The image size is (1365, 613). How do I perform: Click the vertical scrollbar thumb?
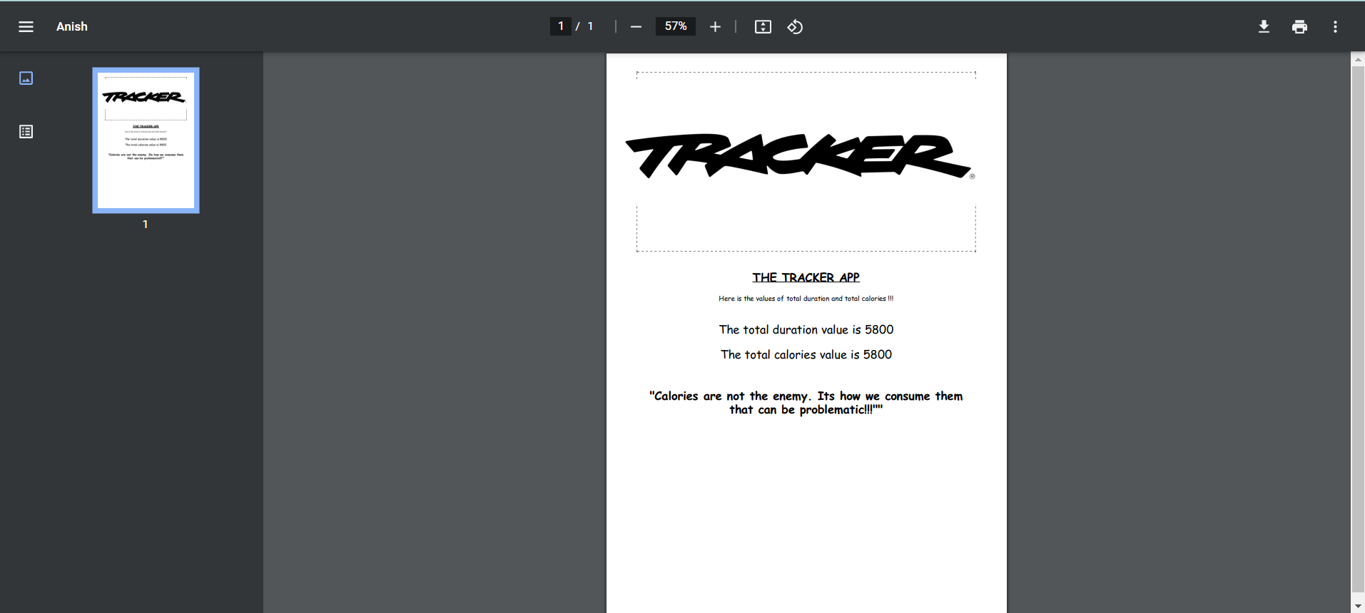pyautogui.click(x=1358, y=329)
